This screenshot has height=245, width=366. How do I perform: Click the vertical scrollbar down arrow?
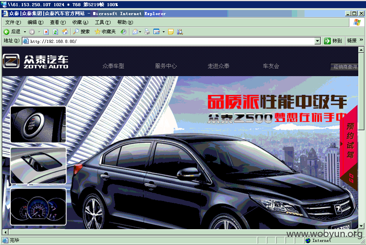click(361, 226)
